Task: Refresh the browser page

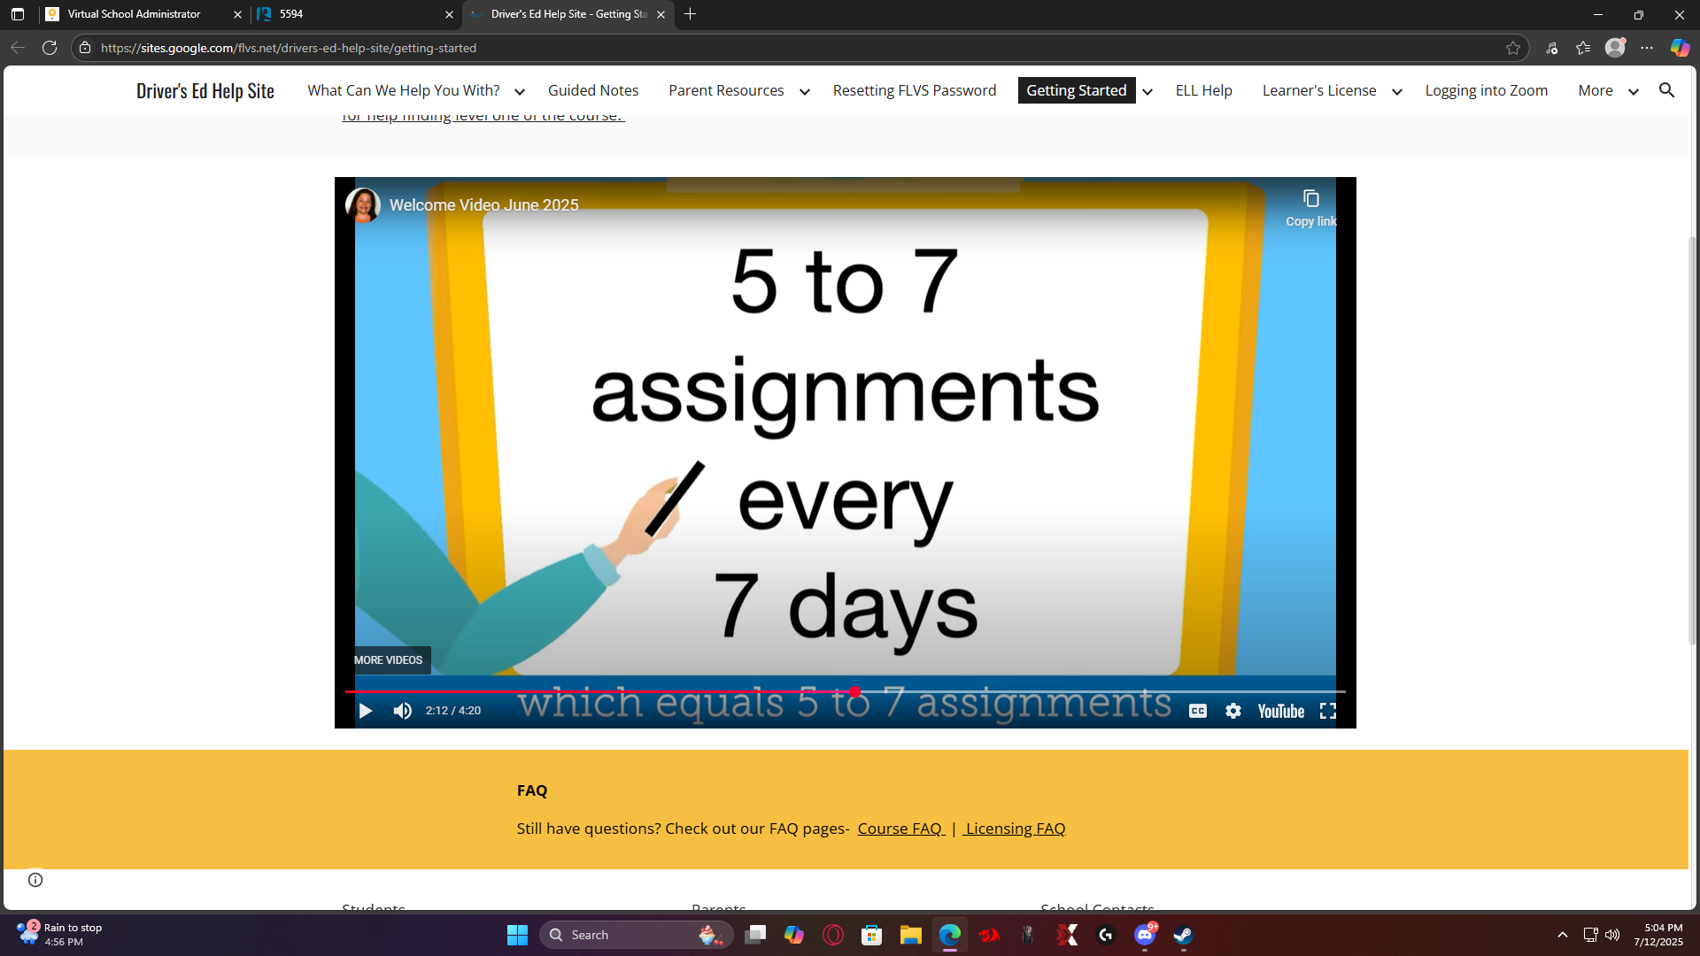Action: [50, 48]
